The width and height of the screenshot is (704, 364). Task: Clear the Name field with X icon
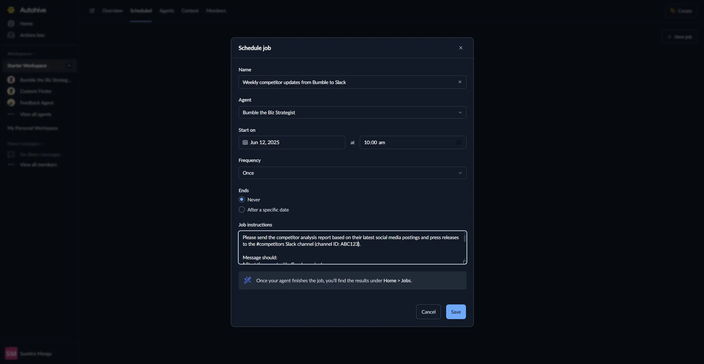coord(460,82)
